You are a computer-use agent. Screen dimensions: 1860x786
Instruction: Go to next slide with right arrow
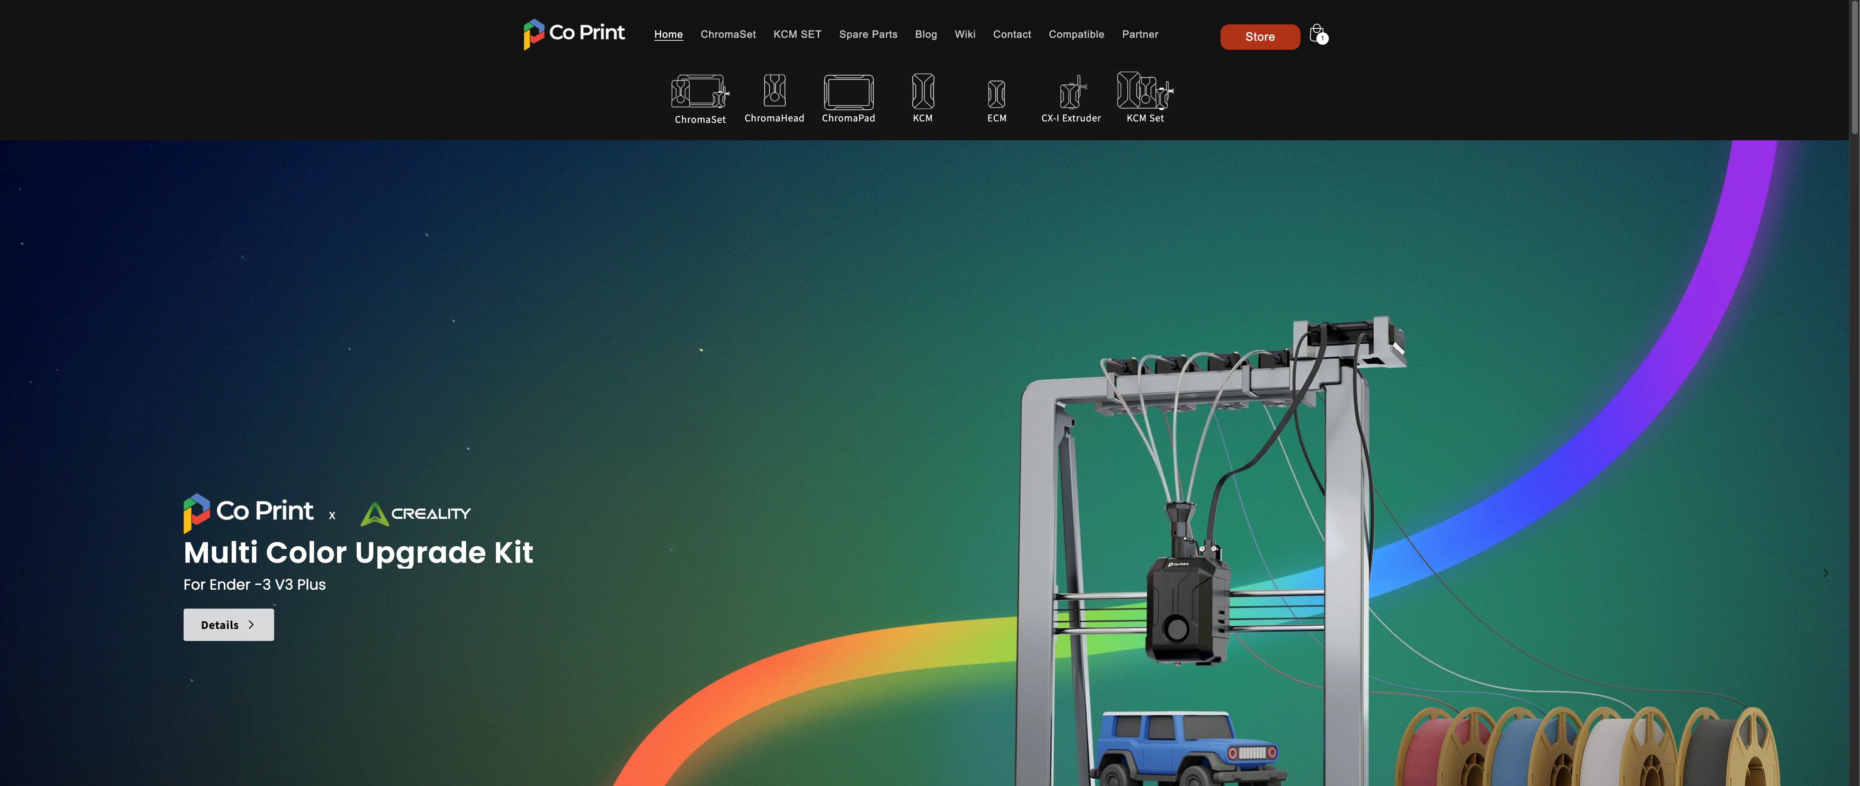[x=1825, y=572]
